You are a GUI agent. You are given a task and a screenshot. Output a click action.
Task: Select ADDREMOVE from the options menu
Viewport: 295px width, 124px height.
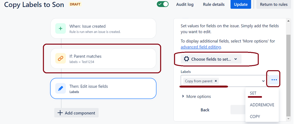tap(262, 105)
